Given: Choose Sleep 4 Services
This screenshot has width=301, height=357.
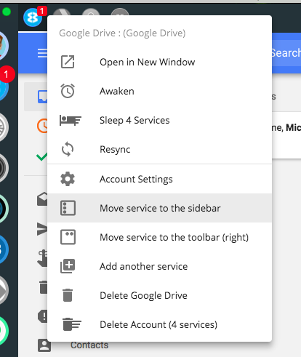Looking at the screenshot, I should (159, 120).
